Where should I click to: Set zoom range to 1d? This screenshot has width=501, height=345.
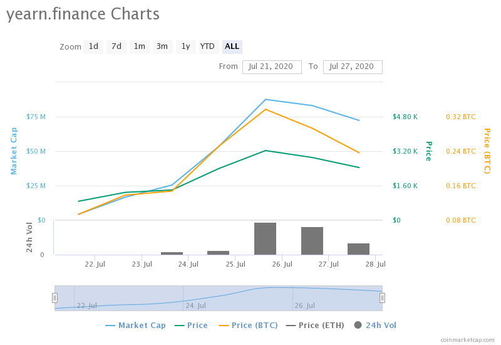(93, 46)
